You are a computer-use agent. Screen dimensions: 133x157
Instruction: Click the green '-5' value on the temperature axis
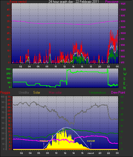click(122, 149)
